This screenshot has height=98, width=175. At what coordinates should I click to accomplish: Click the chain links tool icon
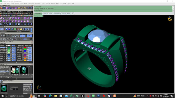[x=7, y=18]
